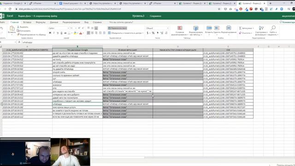Screen dimensions: 295x166
Task: Toggle italic formatting
Action: [54, 33]
